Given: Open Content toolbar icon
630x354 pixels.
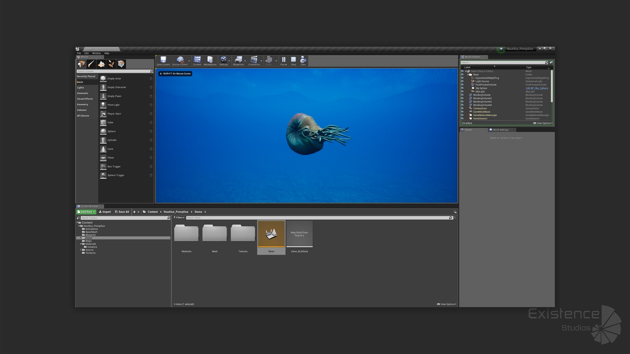Looking at the screenshot, I should pyautogui.click(x=197, y=60).
